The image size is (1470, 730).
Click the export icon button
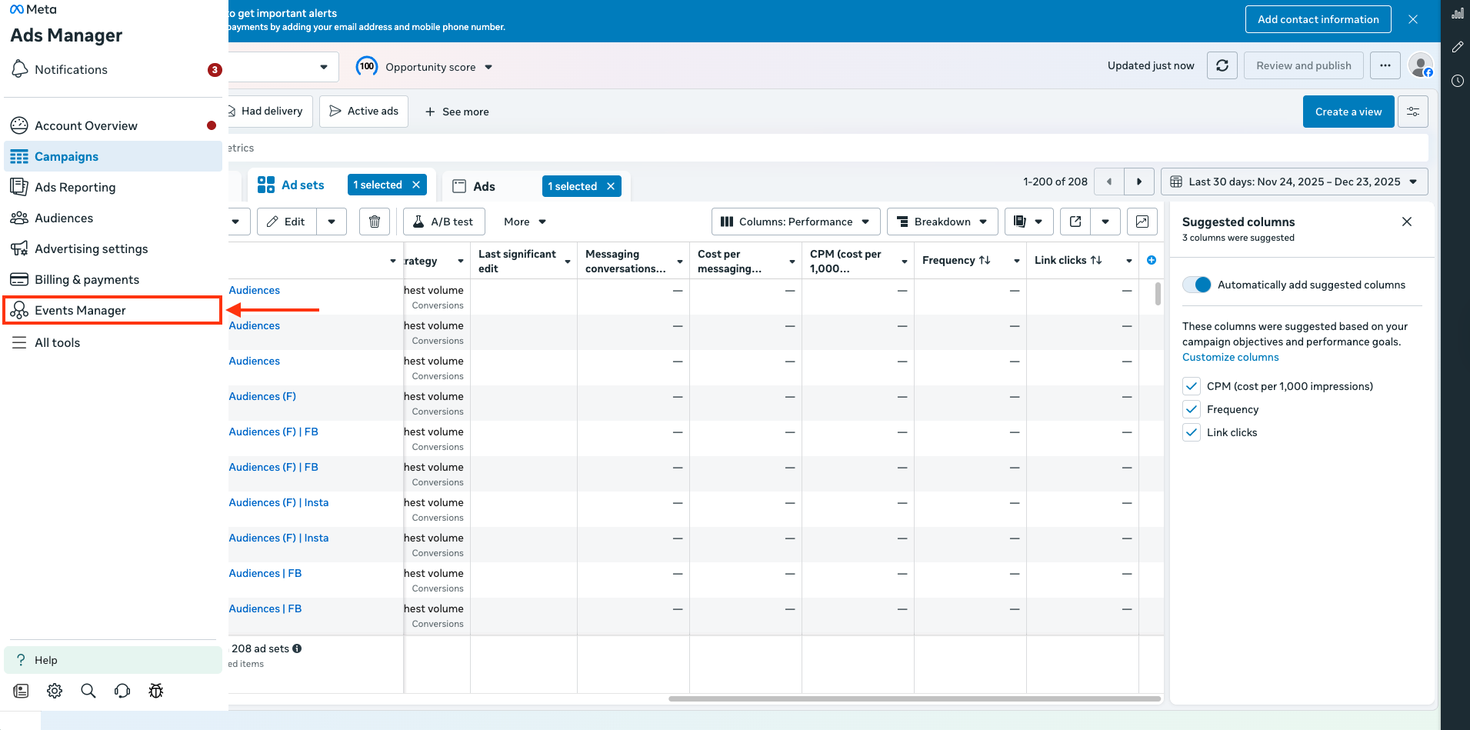coord(1075,222)
